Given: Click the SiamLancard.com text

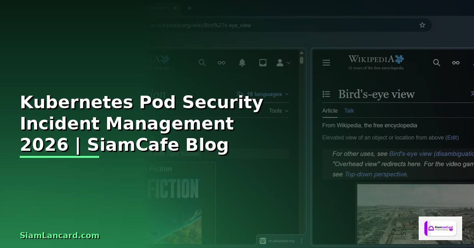Looking at the screenshot, I should click(x=60, y=235).
